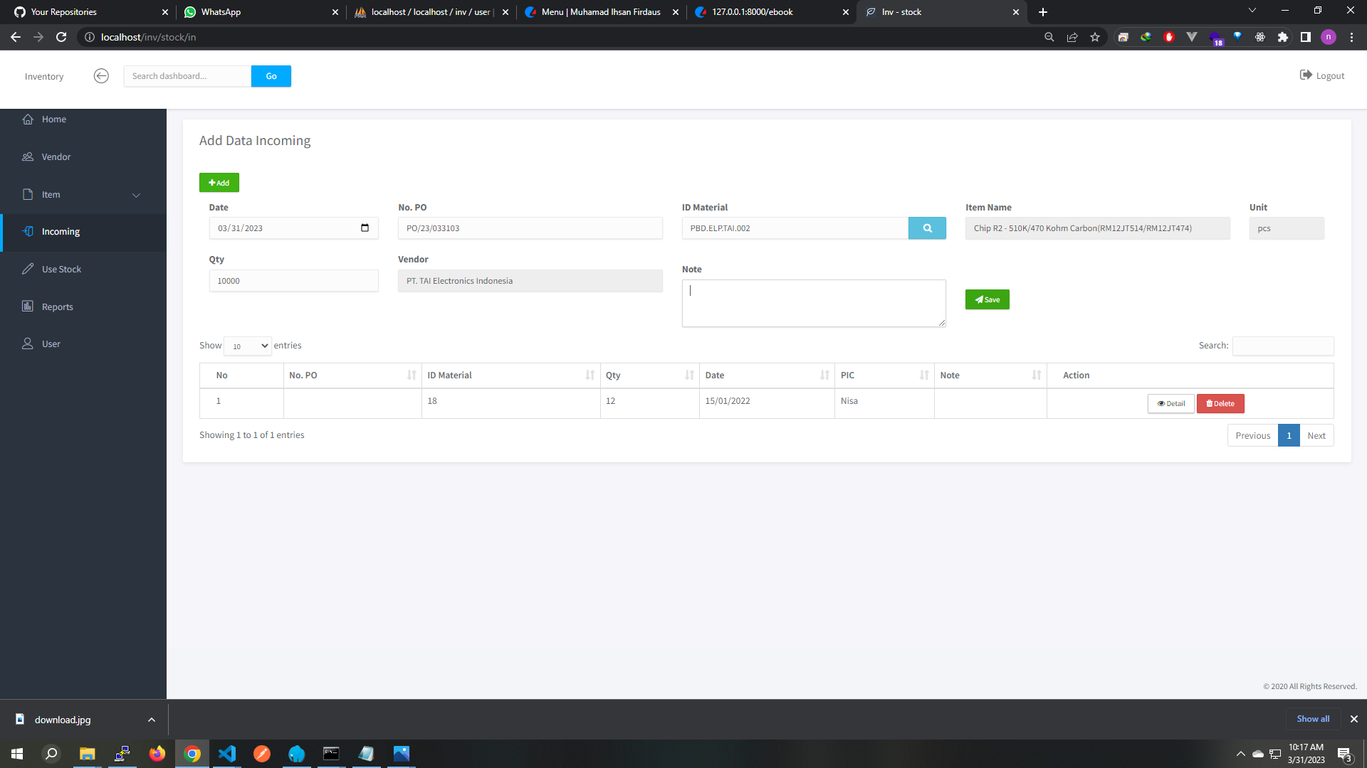This screenshot has height=768, width=1367.
Task: Sort table by ID Material column
Action: pos(510,375)
